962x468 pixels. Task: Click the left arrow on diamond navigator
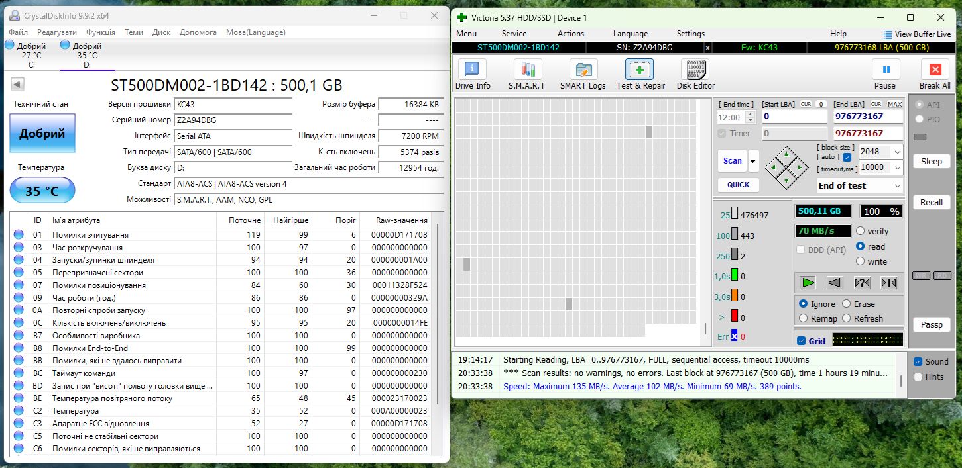pos(774,167)
